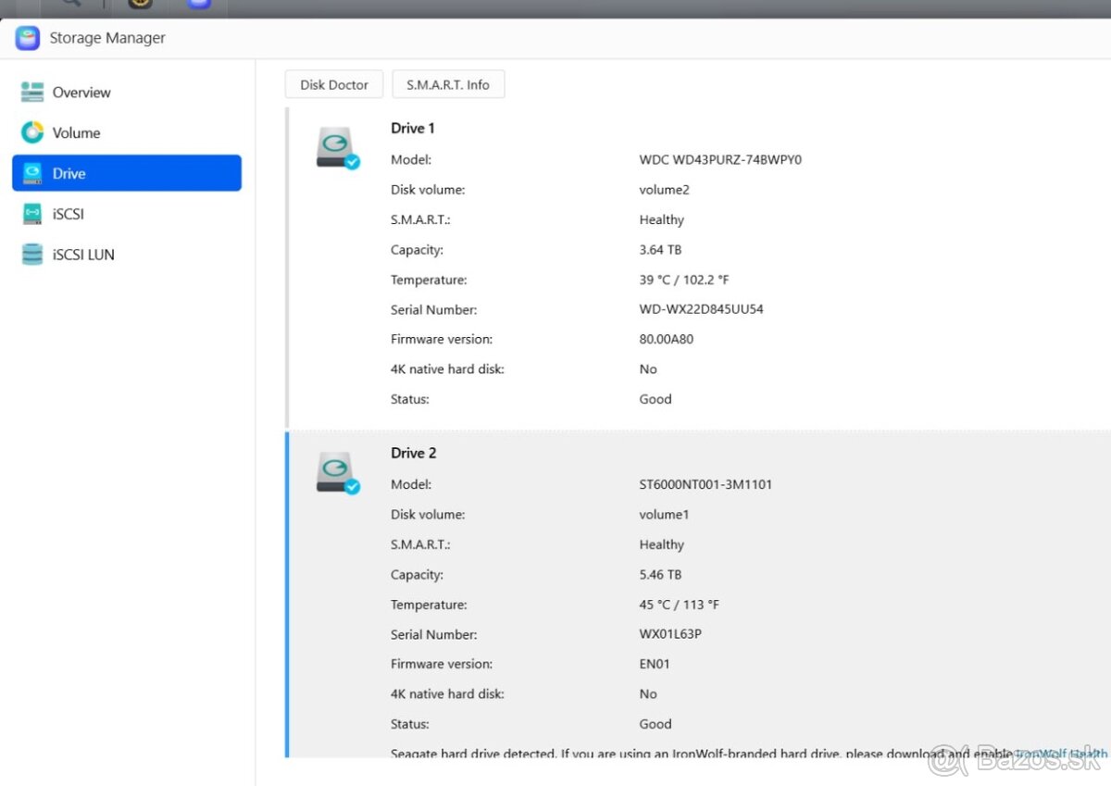Click the Overview sidebar icon

pos(32,92)
